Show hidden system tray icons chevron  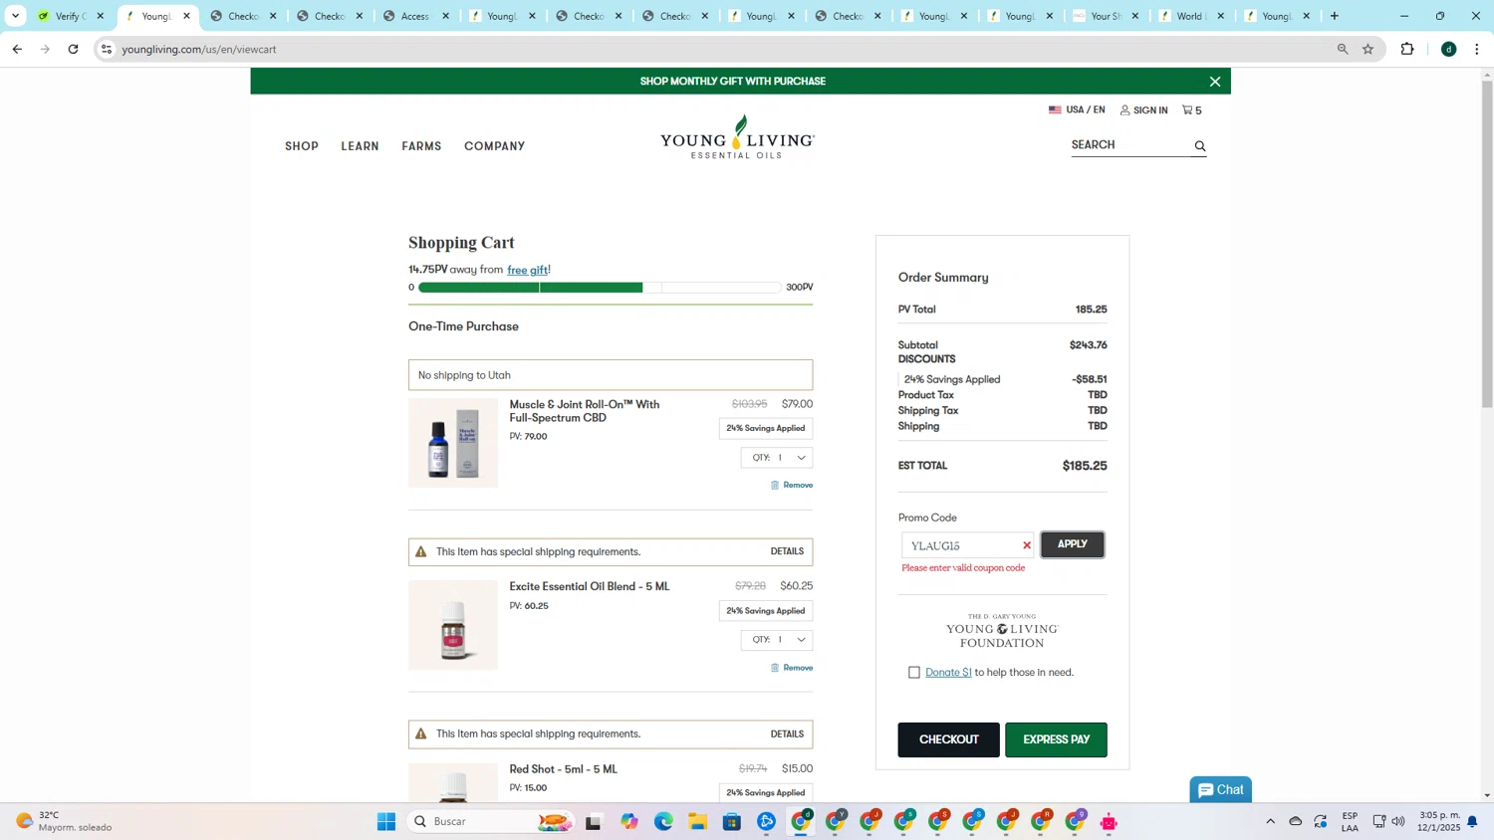tap(1270, 821)
